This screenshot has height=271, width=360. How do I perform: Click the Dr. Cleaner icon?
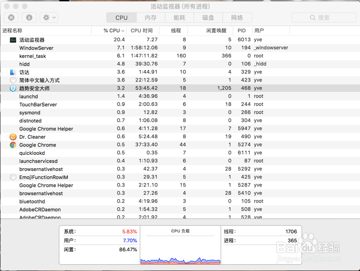coord(13,137)
